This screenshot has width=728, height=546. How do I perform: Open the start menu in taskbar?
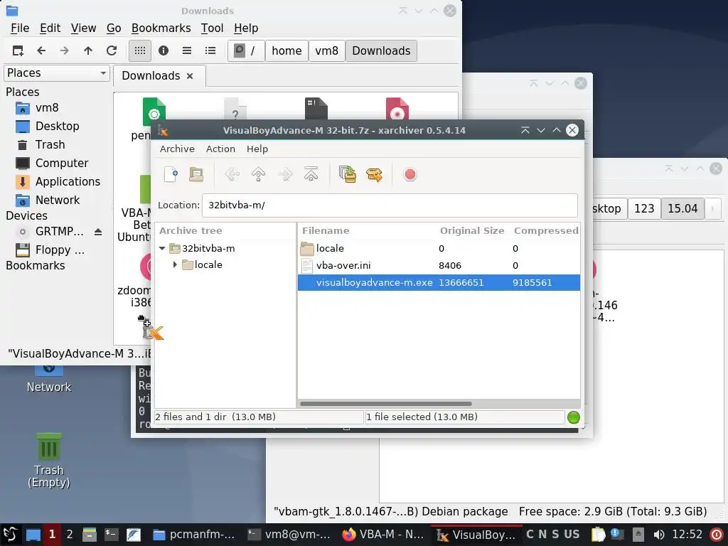(x=10, y=535)
